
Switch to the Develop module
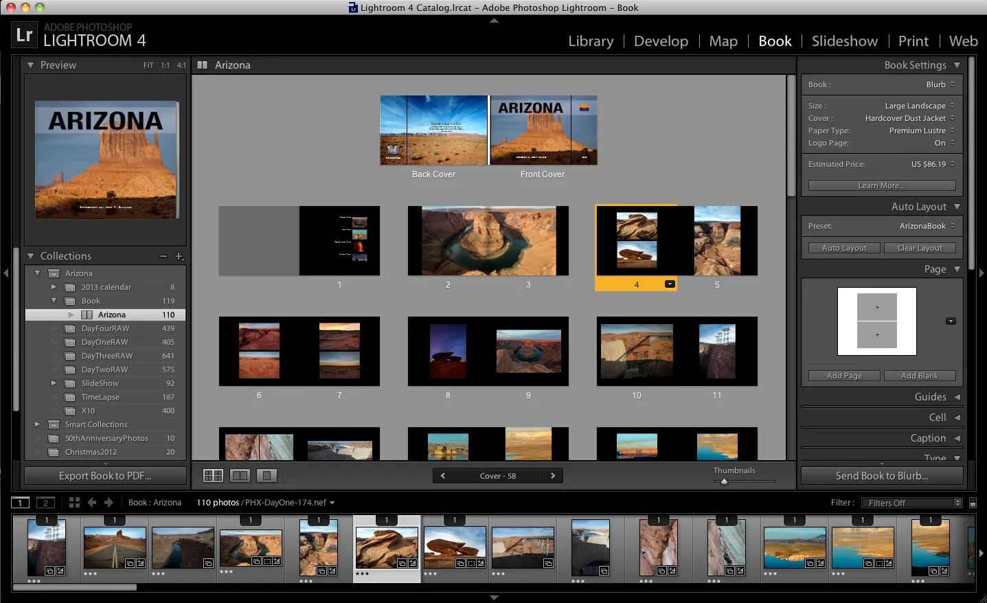(x=660, y=41)
